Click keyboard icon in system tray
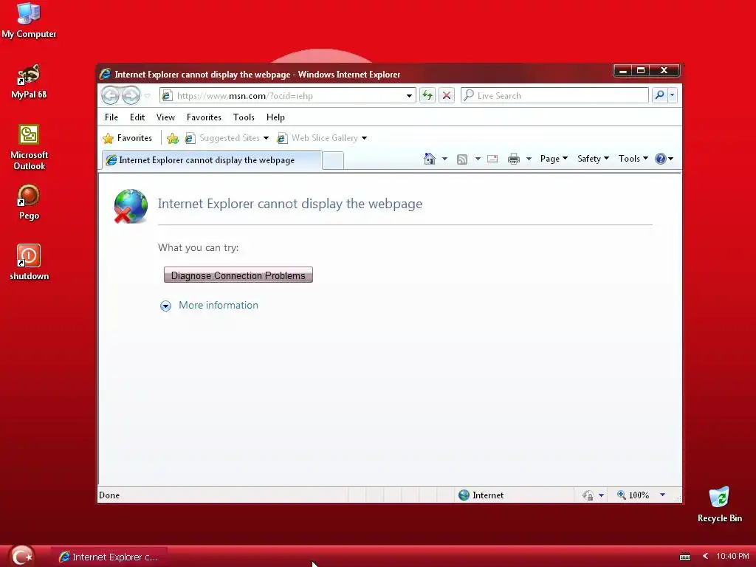Image resolution: width=756 pixels, height=567 pixels. tap(684, 557)
